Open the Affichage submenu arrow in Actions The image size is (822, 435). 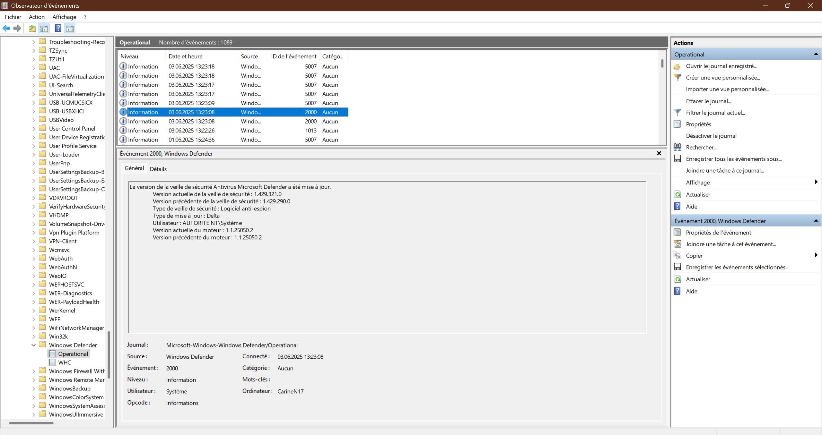pos(816,182)
